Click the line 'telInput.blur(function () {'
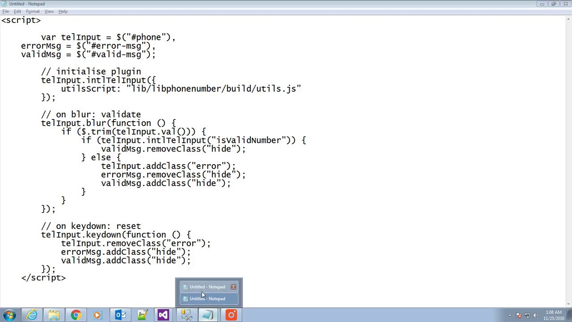 (108, 123)
